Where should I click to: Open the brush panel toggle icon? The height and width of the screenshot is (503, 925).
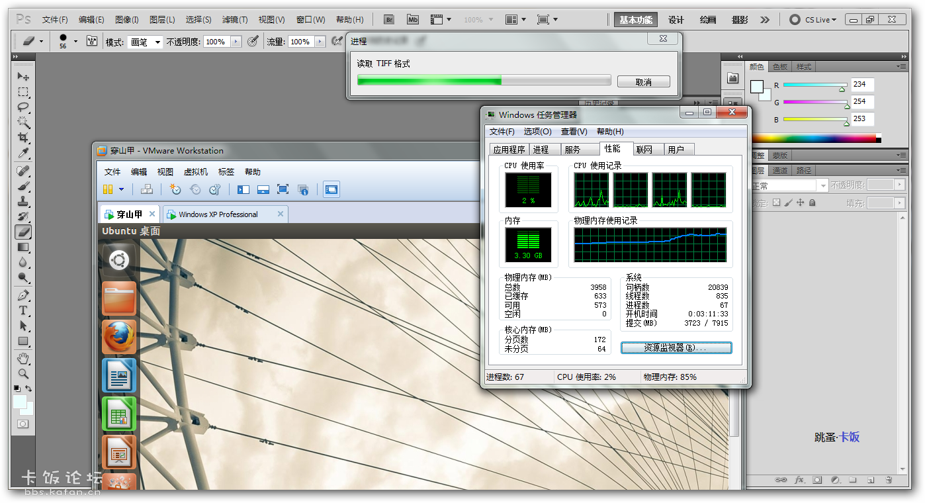pos(92,42)
